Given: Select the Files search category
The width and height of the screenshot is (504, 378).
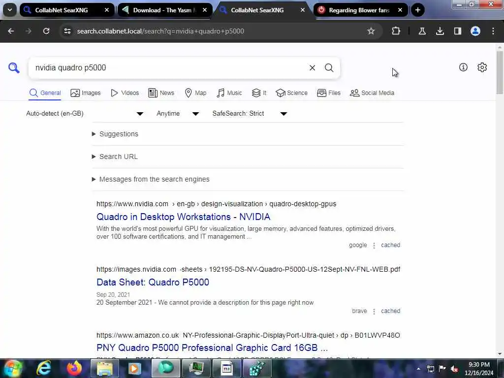Looking at the screenshot, I should (328, 93).
